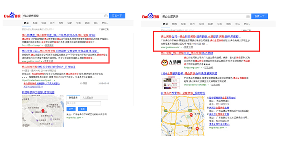Image resolution: width=285 pixels, height=150 pixels.
Task: Expand the arrow after the zhidao.baidu.com URL
Action: 55,80
